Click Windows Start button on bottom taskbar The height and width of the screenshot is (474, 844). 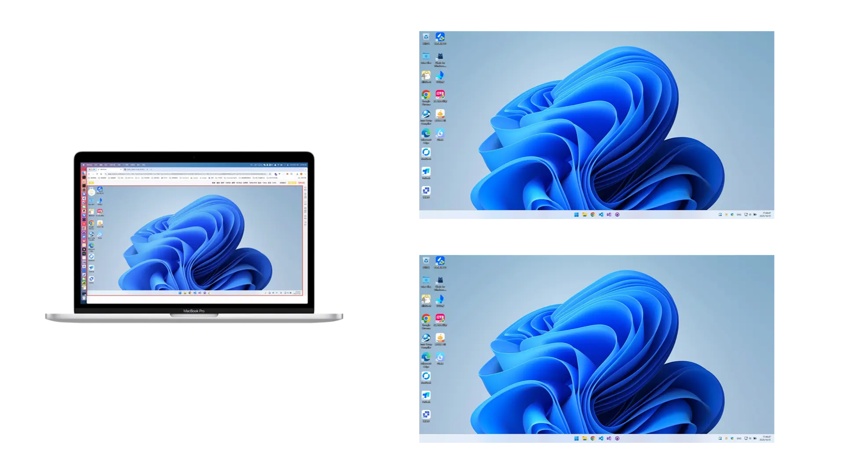click(576, 438)
